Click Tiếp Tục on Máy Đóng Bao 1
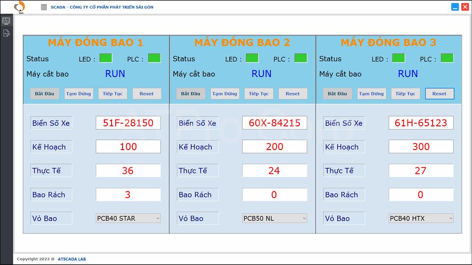Viewport: 472px width, 265px height. (113, 94)
